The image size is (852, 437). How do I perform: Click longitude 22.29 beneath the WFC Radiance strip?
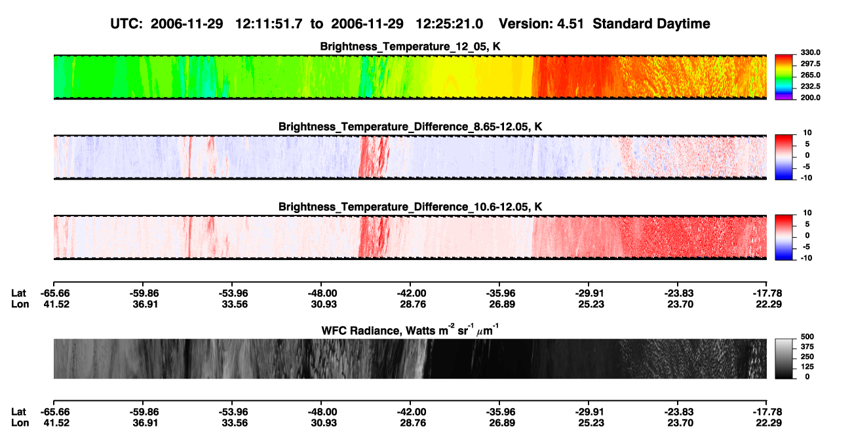[x=767, y=423]
